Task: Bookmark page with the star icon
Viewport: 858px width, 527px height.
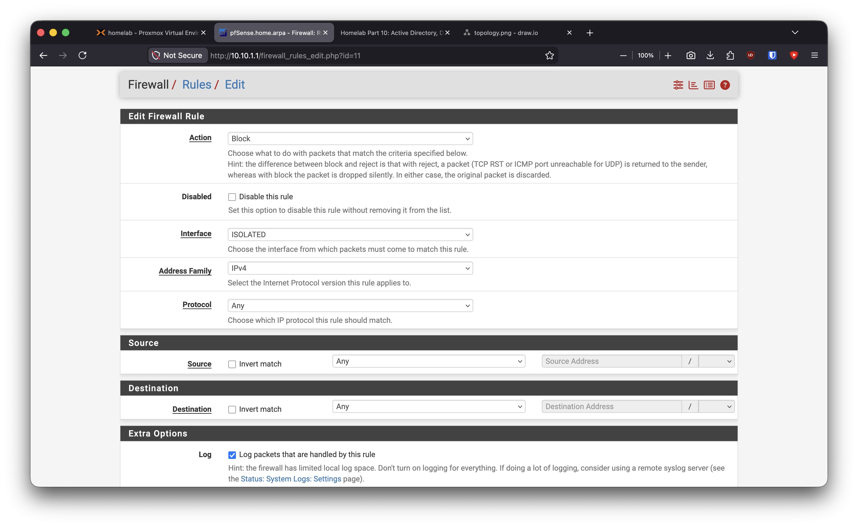Action: [x=549, y=55]
